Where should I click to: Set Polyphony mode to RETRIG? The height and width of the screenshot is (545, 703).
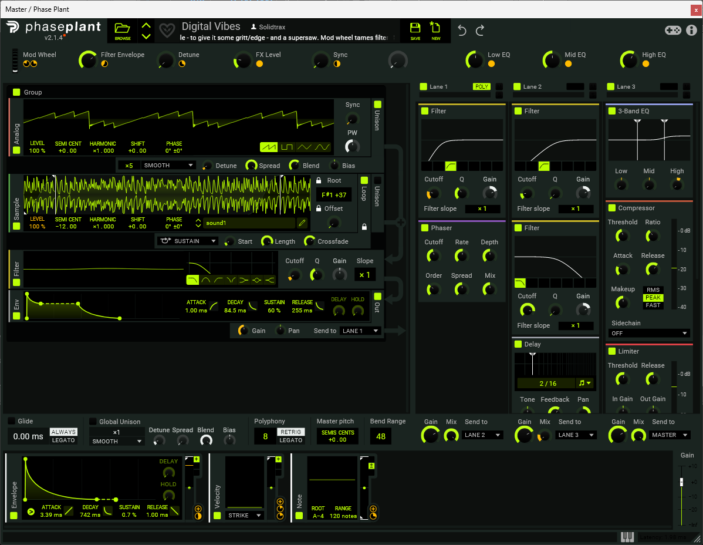pos(291,432)
